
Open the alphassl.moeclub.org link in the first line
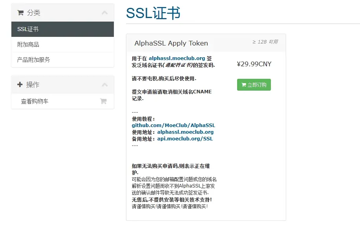click(x=177, y=58)
